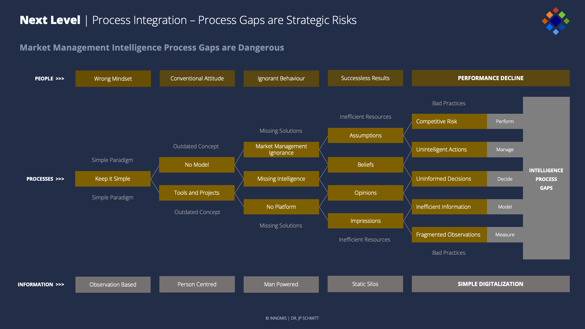The width and height of the screenshot is (585, 329).
Task: Select the Wrong Mindset box
Action: (x=113, y=79)
